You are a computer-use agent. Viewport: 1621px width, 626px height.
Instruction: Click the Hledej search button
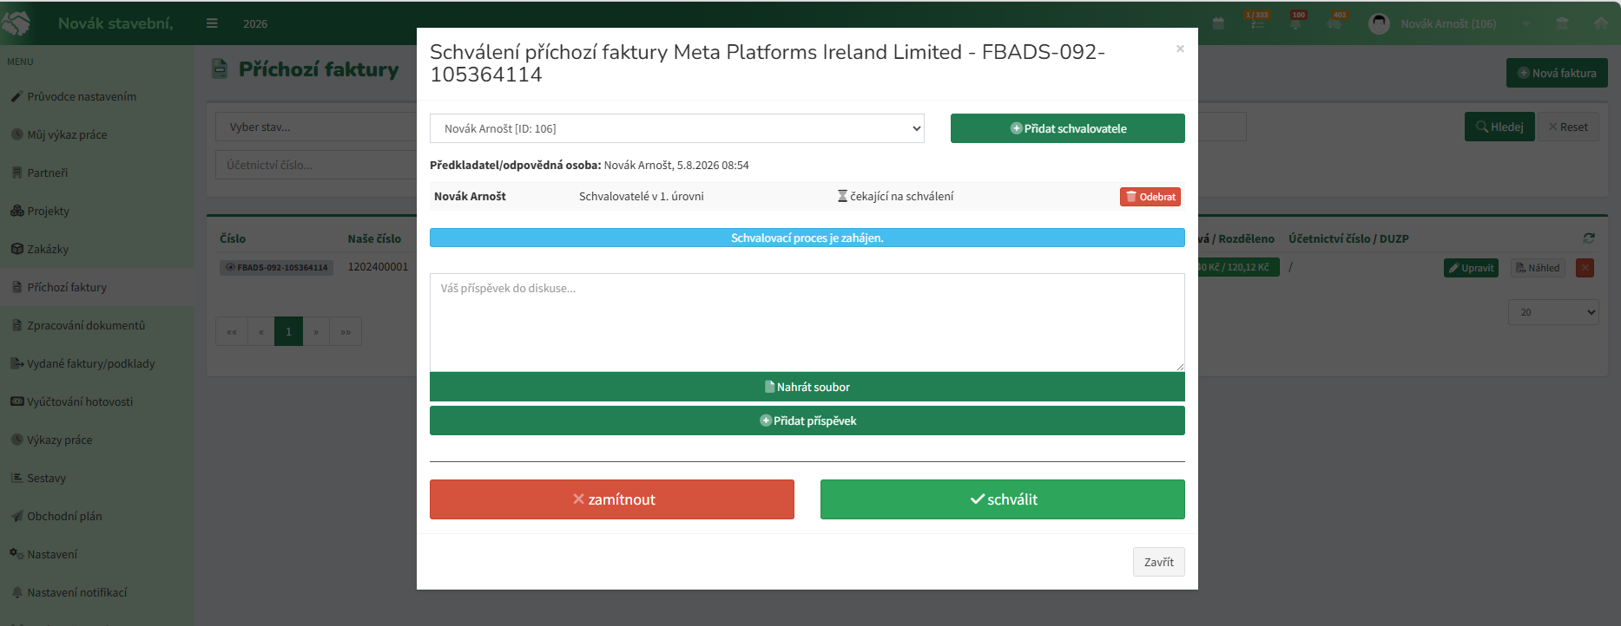tap(1499, 127)
